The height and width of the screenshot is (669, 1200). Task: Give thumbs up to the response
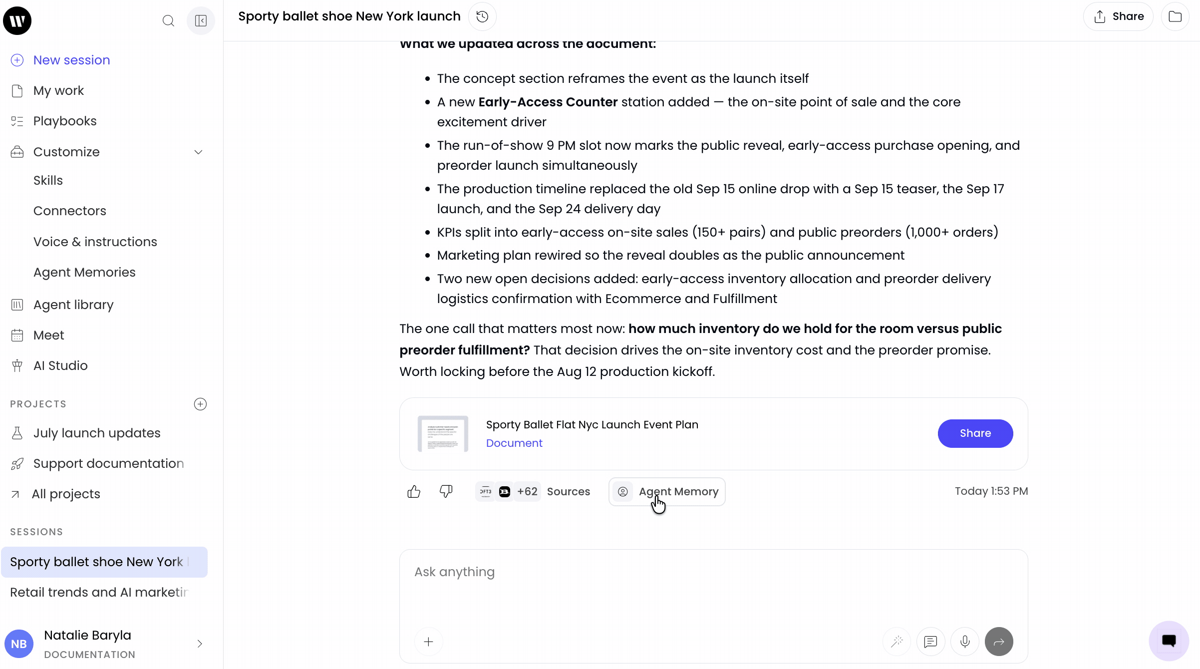click(414, 492)
